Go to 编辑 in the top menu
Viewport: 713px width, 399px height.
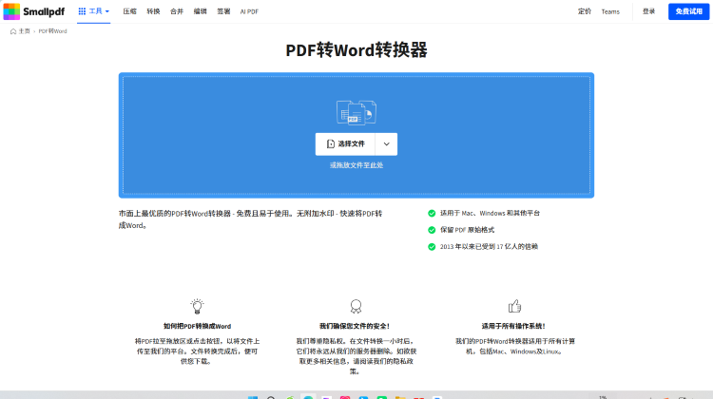click(x=200, y=11)
